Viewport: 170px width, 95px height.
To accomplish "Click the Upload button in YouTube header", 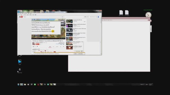I will pos(86,17).
